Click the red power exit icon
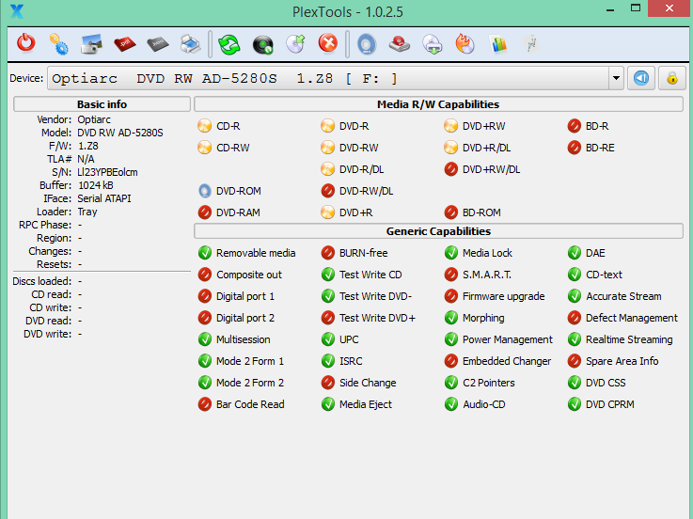The height and width of the screenshot is (519, 693). (x=25, y=44)
